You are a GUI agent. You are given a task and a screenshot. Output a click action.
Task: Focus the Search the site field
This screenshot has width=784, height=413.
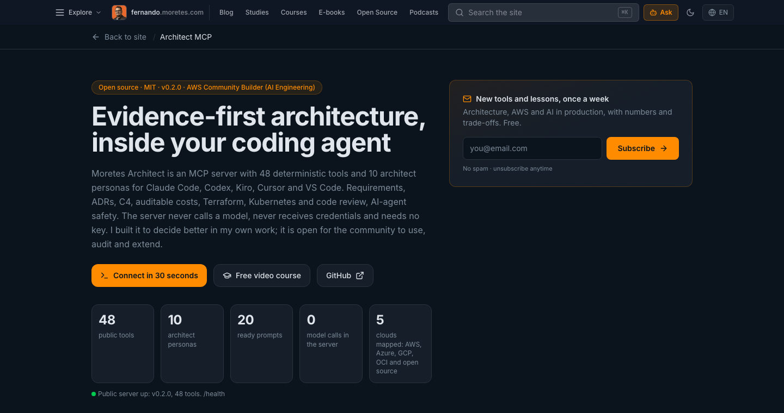click(x=543, y=12)
